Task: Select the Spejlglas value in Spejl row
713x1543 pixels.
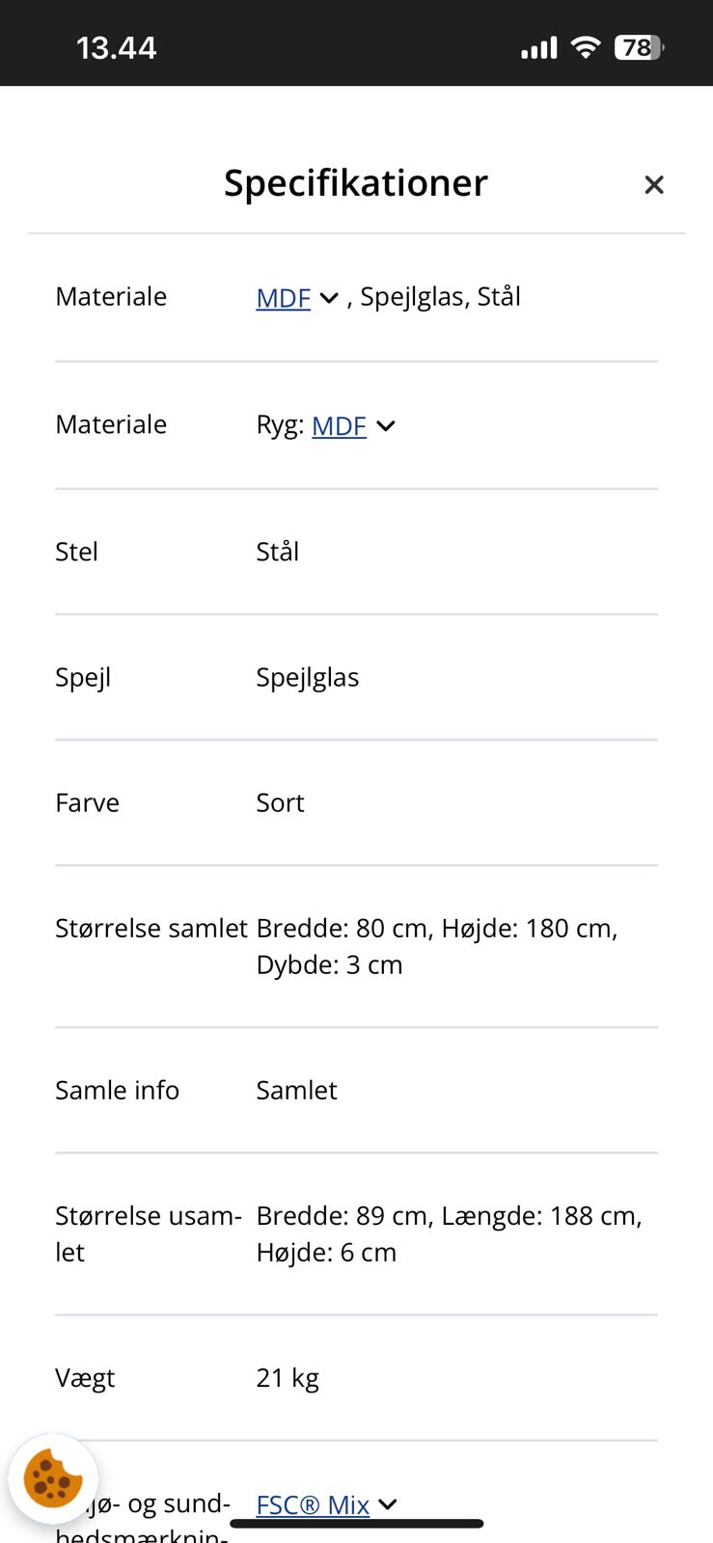Action: tap(307, 677)
